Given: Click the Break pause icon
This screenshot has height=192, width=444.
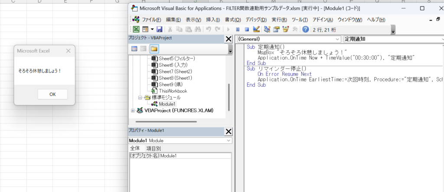Looking at the screenshot, I should point(238,29).
